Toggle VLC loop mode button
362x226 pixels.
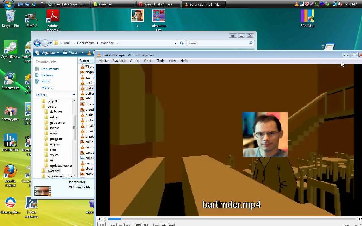tap(164, 225)
